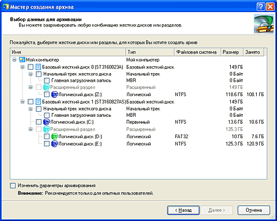
Task: Select the Логический диск (Z:) row label
Action: pyautogui.click(x=80, y=94)
